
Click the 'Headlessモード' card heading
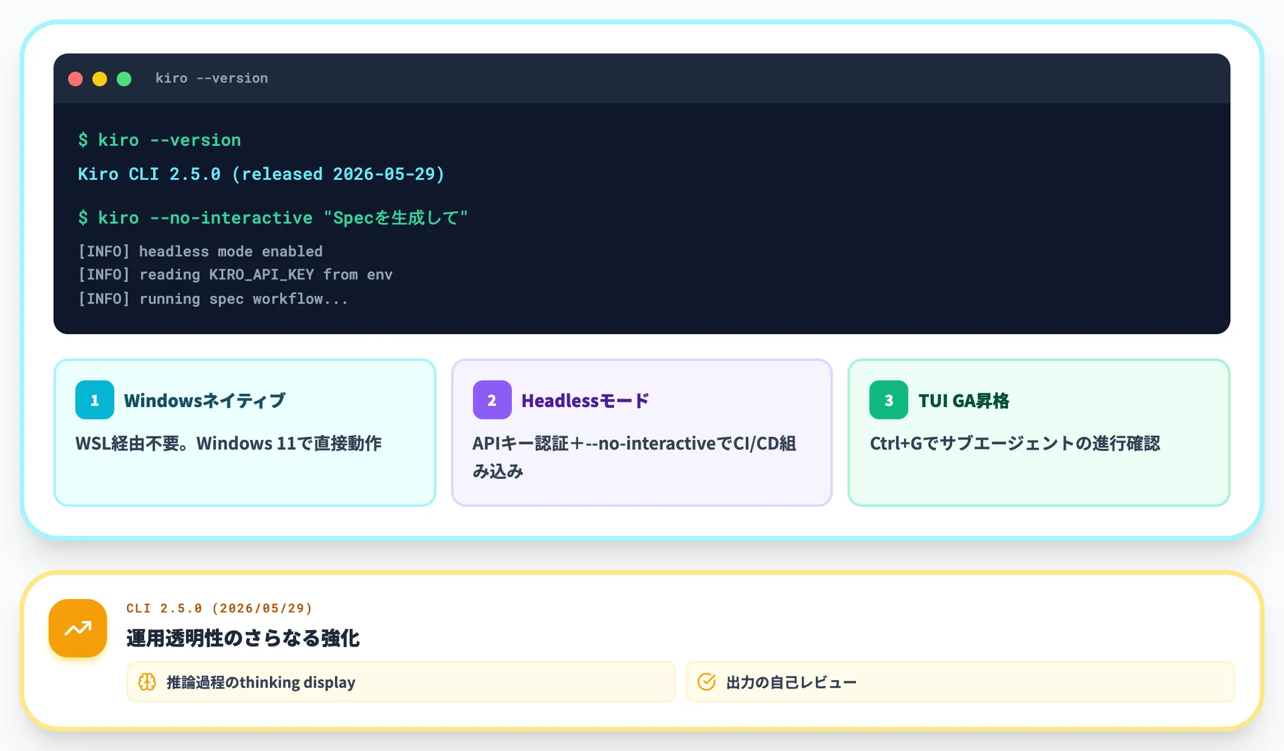tap(585, 400)
